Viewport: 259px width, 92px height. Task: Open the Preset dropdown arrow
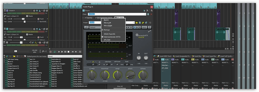[x=134, y=22]
